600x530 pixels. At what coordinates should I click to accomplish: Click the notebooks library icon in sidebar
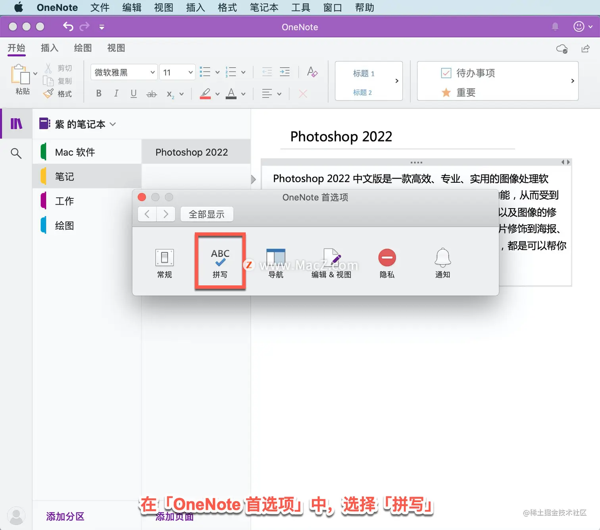click(x=16, y=124)
